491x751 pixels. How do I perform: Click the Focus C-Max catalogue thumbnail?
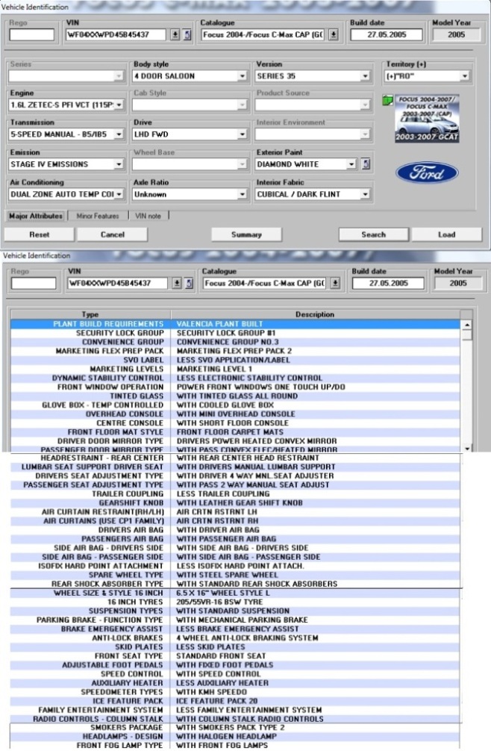[427, 119]
